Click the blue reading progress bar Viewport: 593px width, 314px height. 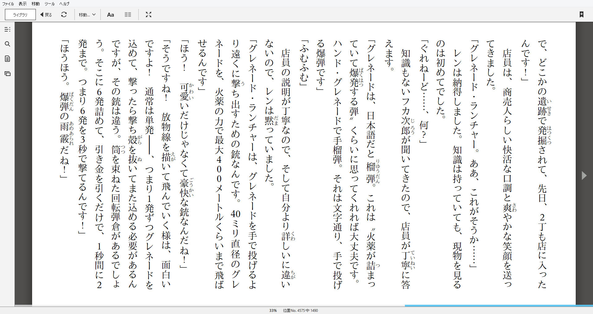[x=499, y=306]
